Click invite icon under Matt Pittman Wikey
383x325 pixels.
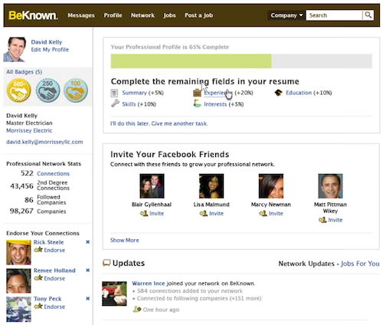click(322, 220)
